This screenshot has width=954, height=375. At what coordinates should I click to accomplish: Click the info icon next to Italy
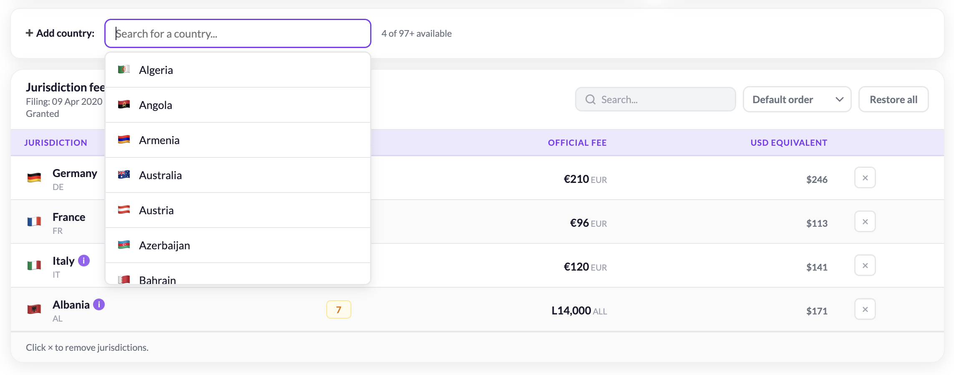[x=84, y=261]
